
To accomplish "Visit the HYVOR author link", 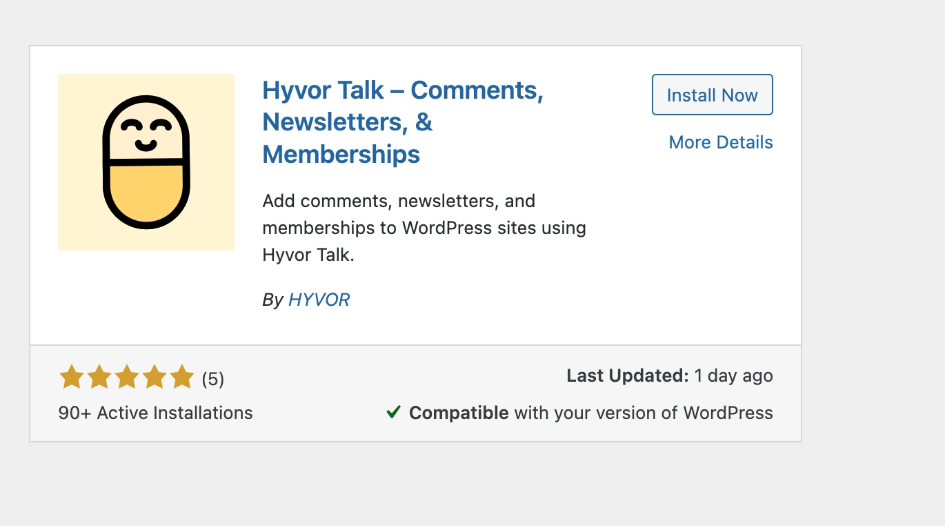I will coord(319,300).
